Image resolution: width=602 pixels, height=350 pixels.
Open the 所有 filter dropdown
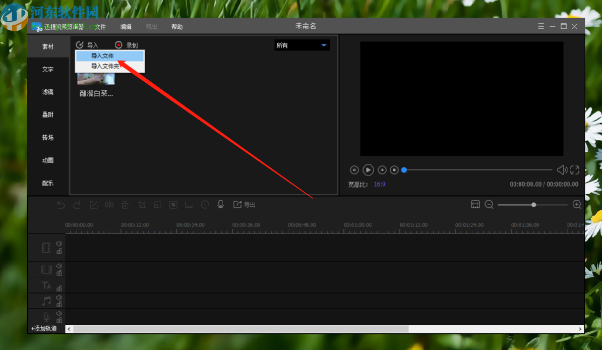click(x=302, y=45)
